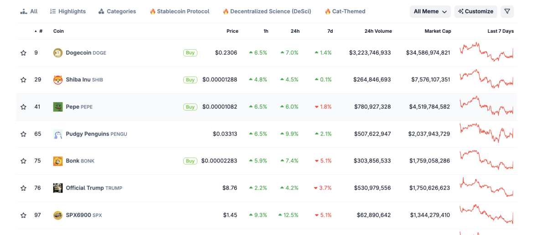
Task: Click the Pudgy Penguins logo icon
Action: click(58, 134)
